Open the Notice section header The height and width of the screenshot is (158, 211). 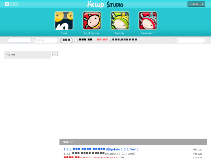point(133,142)
